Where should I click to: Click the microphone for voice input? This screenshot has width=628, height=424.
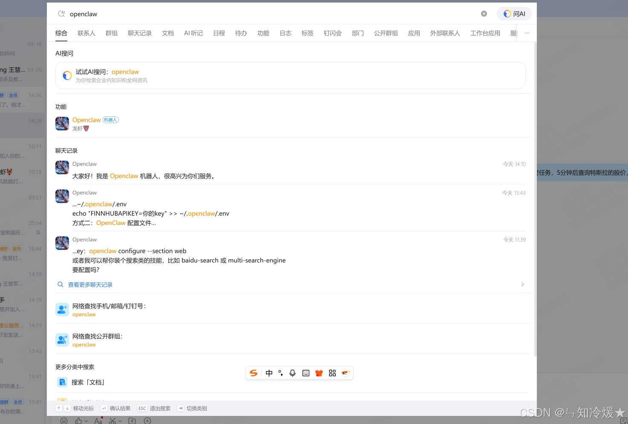click(292, 373)
